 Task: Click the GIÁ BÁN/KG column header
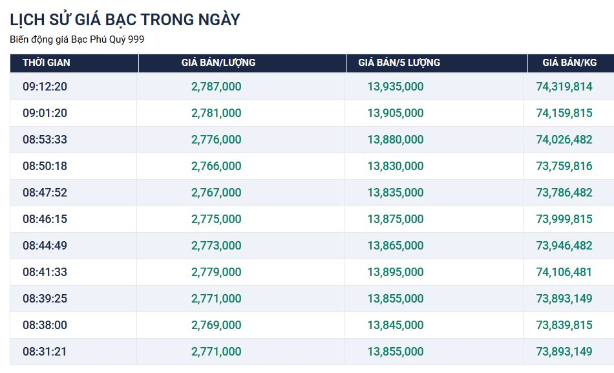point(569,63)
